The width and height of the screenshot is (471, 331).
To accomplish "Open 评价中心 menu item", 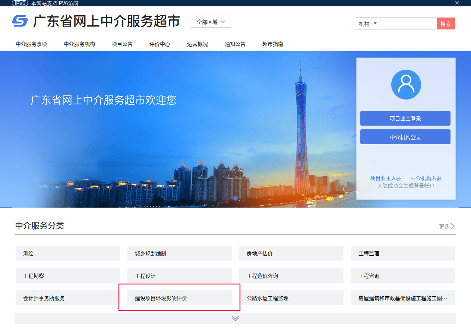I will 160,44.
